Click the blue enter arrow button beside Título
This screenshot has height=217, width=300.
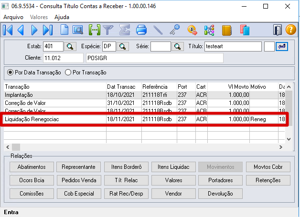[282, 46]
